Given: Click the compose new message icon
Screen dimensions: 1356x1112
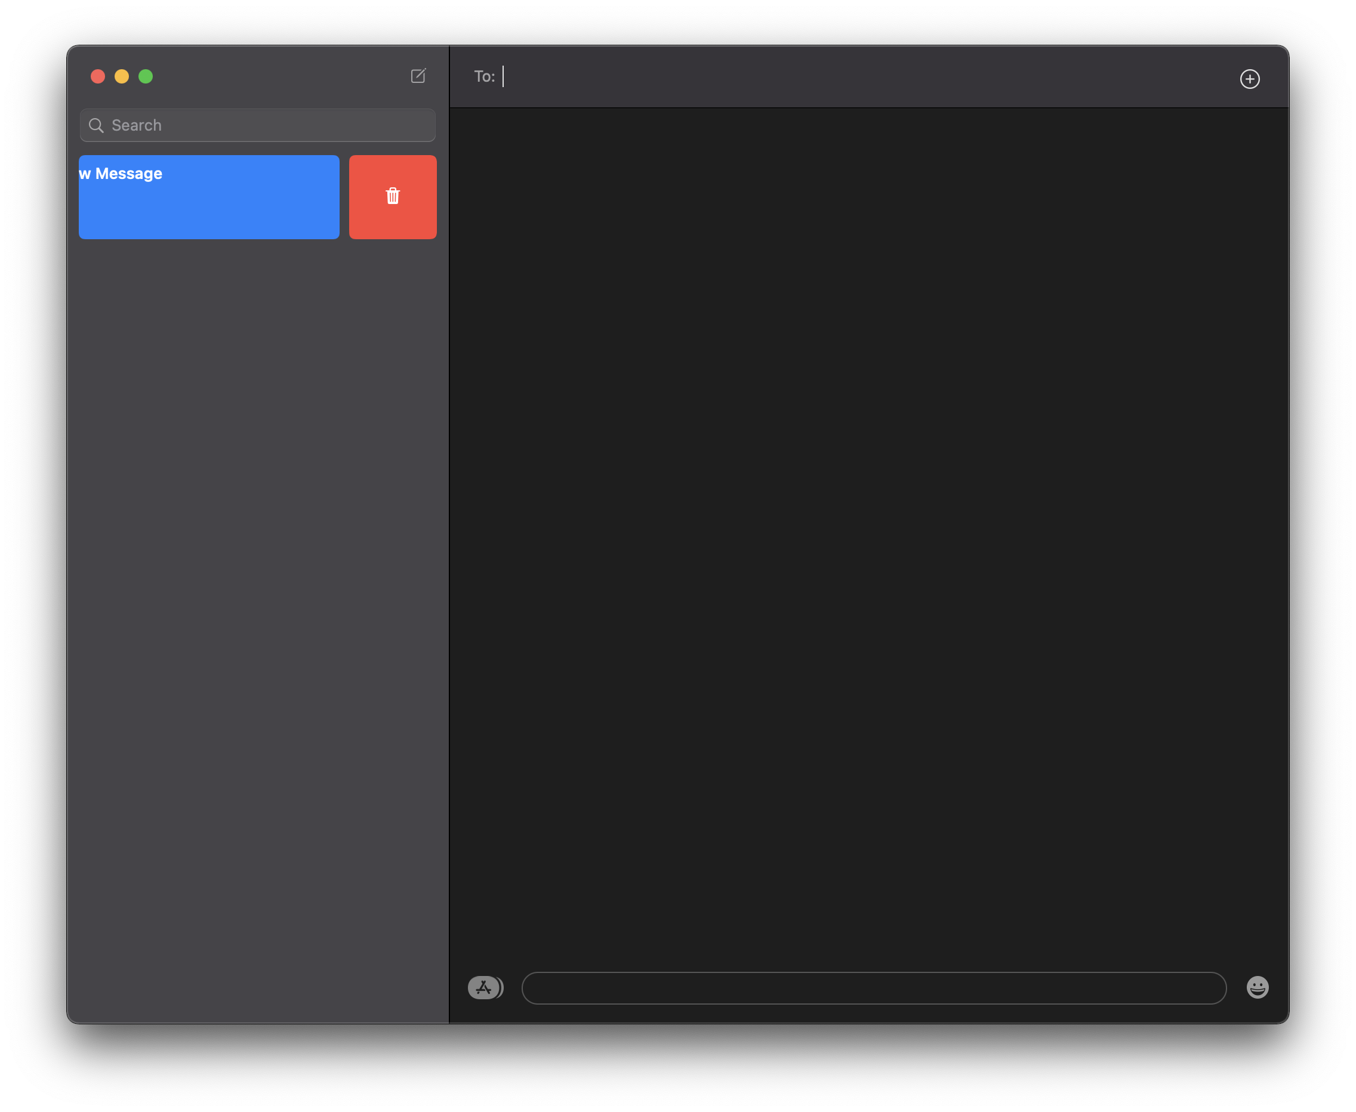Looking at the screenshot, I should 418,76.
